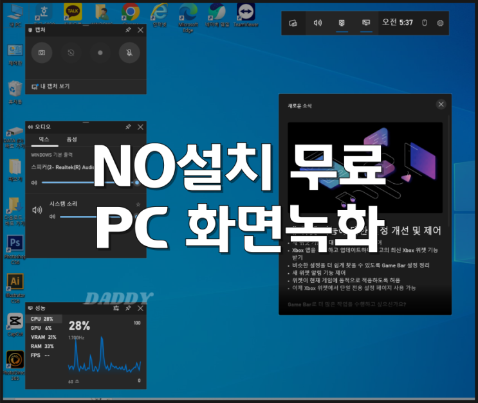Open the PhotoDirector 365 shortcut

[x=15, y=366]
